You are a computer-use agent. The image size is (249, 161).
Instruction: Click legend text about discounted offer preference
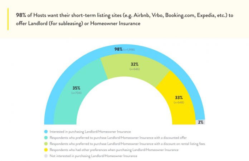(118, 138)
